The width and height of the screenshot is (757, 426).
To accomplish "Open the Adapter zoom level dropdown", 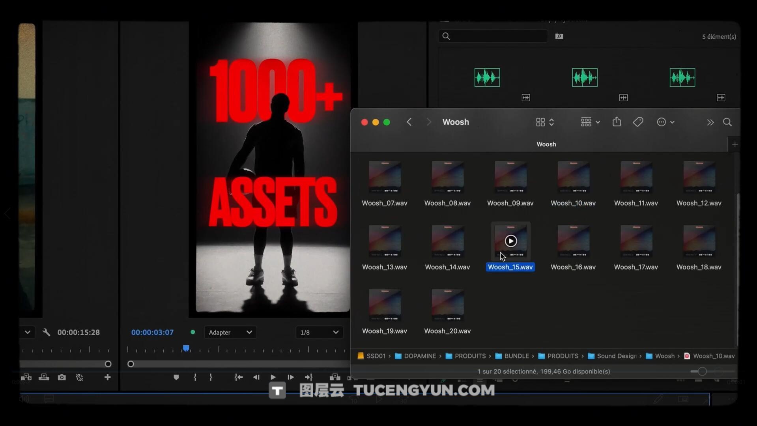I will (x=230, y=333).
